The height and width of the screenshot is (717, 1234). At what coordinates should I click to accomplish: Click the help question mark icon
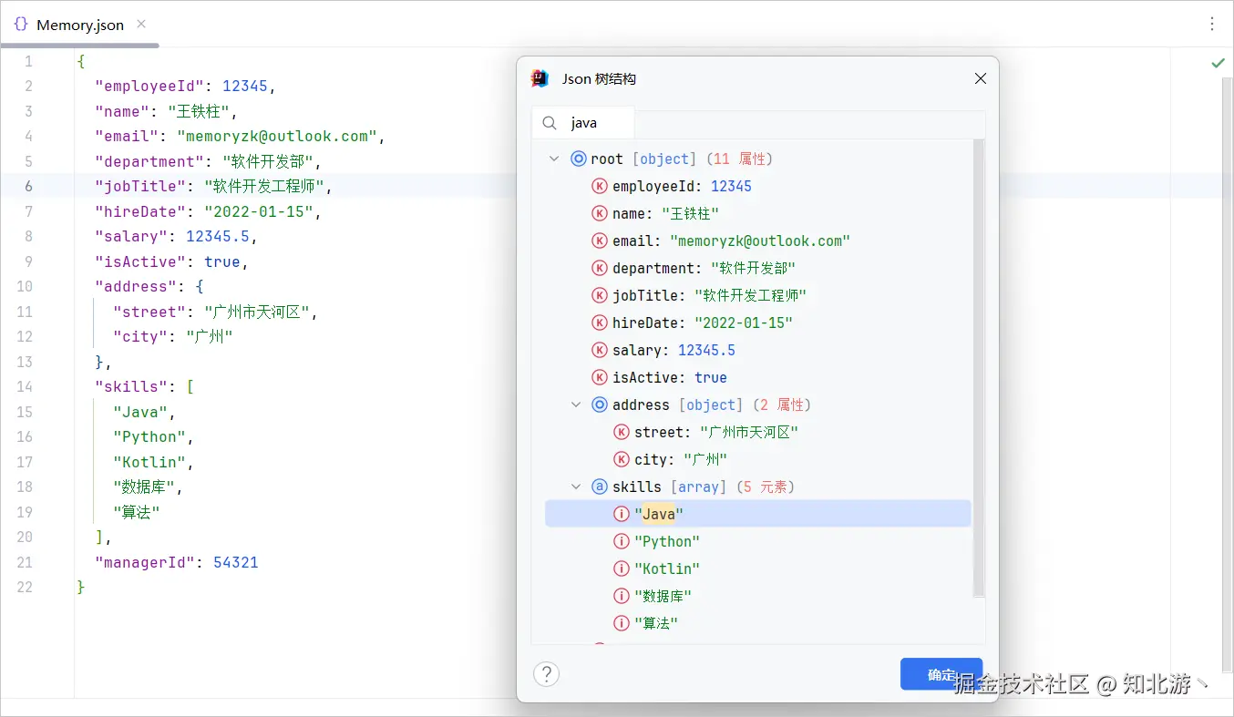pos(546,674)
